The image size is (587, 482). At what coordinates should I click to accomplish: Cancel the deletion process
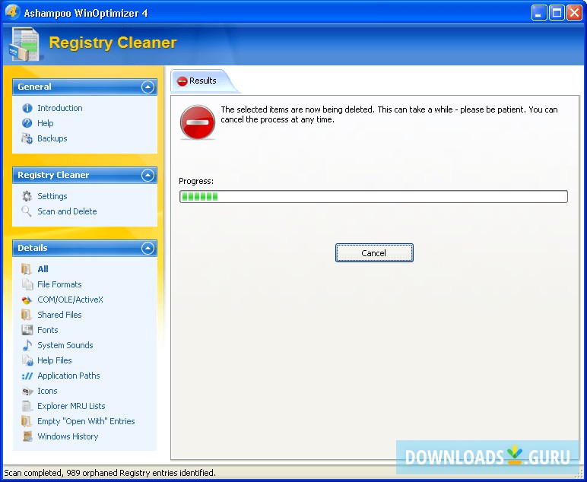tap(374, 253)
